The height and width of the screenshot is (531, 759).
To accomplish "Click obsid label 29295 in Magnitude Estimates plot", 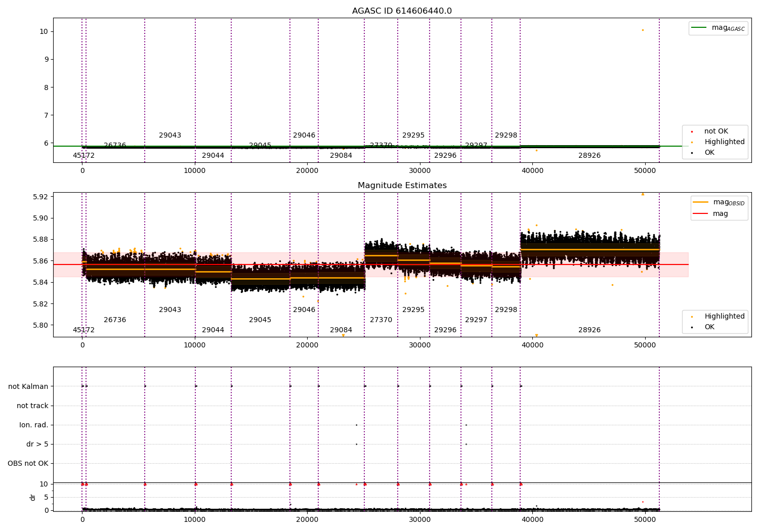I will [x=413, y=310].
